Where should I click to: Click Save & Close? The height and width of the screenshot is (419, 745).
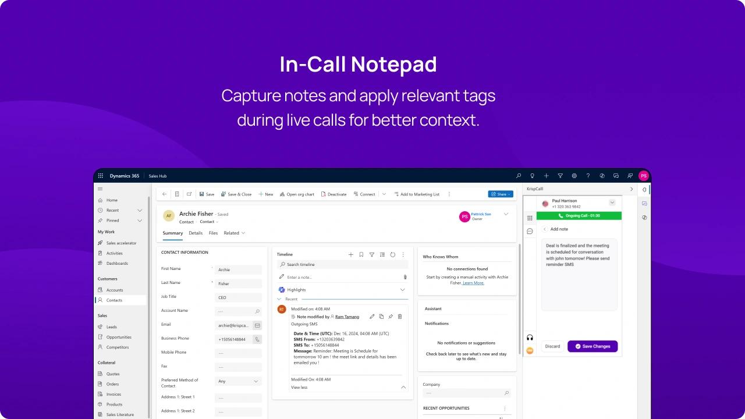click(236, 194)
